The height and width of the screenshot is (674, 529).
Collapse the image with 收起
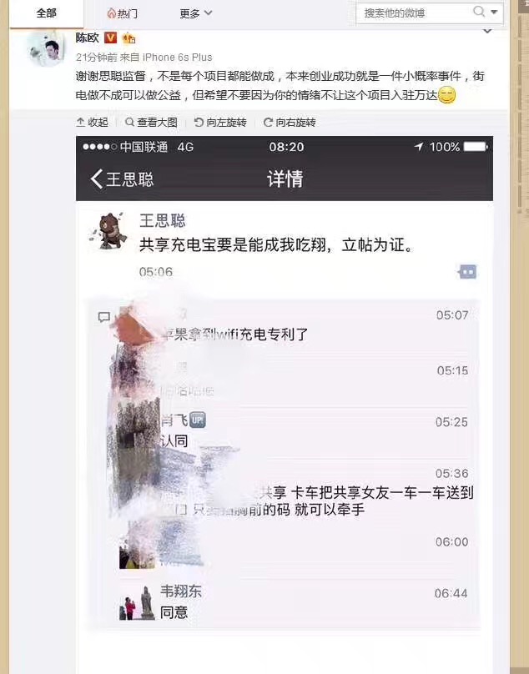[92, 123]
